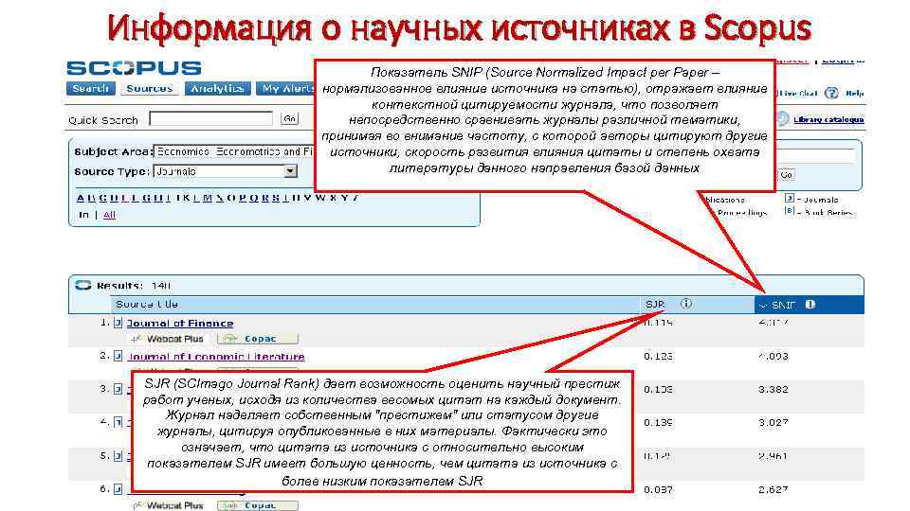
Task: Filter sources by letter A
Action: click(81, 198)
